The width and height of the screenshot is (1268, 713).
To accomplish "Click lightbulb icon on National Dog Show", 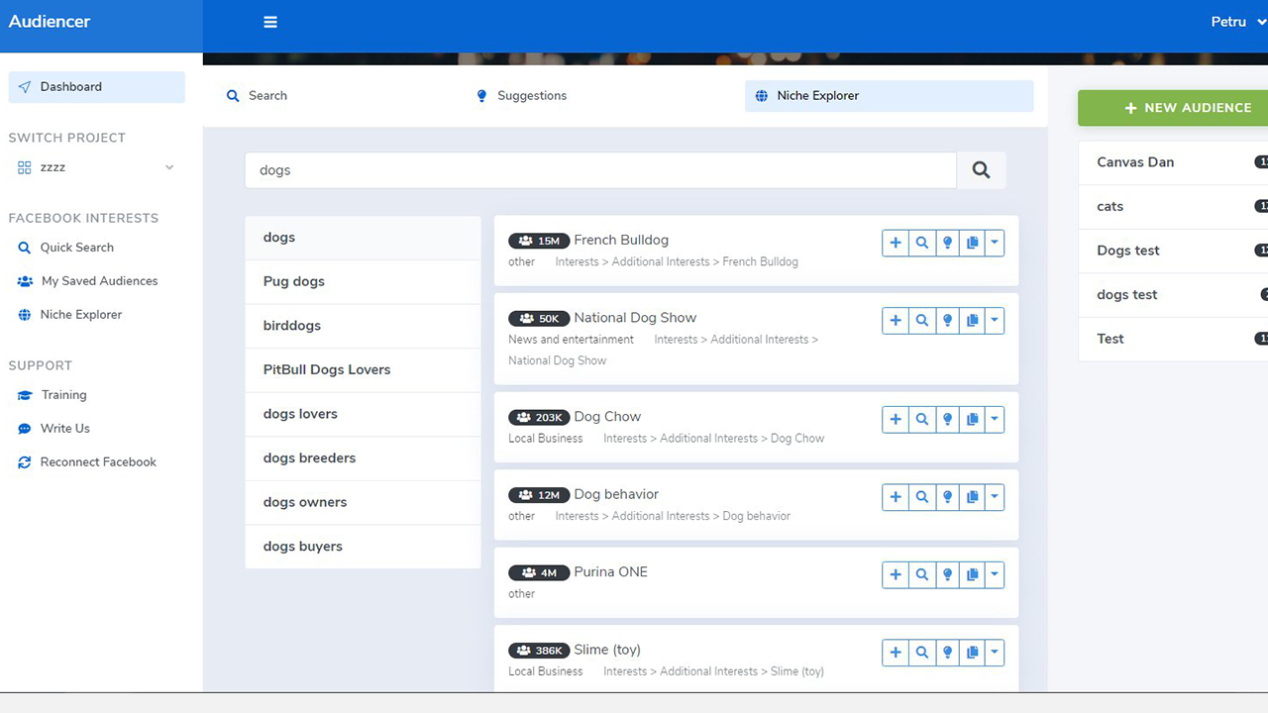I will [x=948, y=321].
